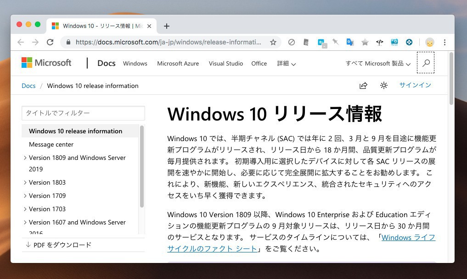Screen dimensions: 467x279
Task: Reload the page using the refresh button
Action: [x=50, y=42]
